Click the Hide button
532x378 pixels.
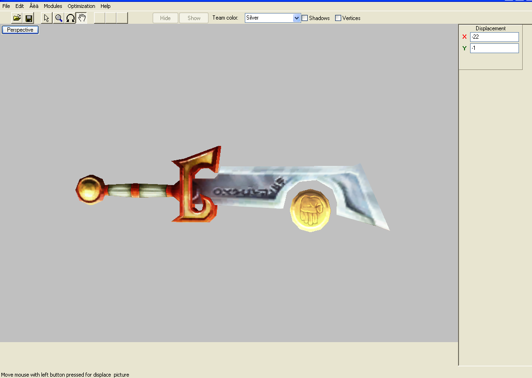coord(165,18)
